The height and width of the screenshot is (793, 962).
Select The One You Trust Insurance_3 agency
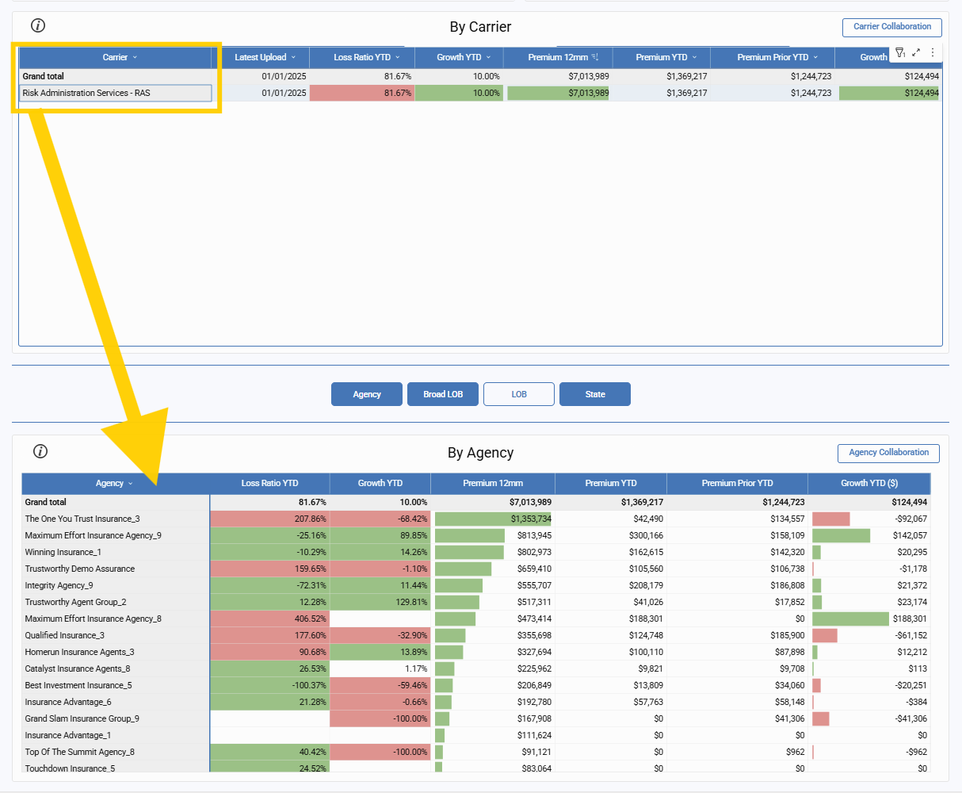click(82, 519)
